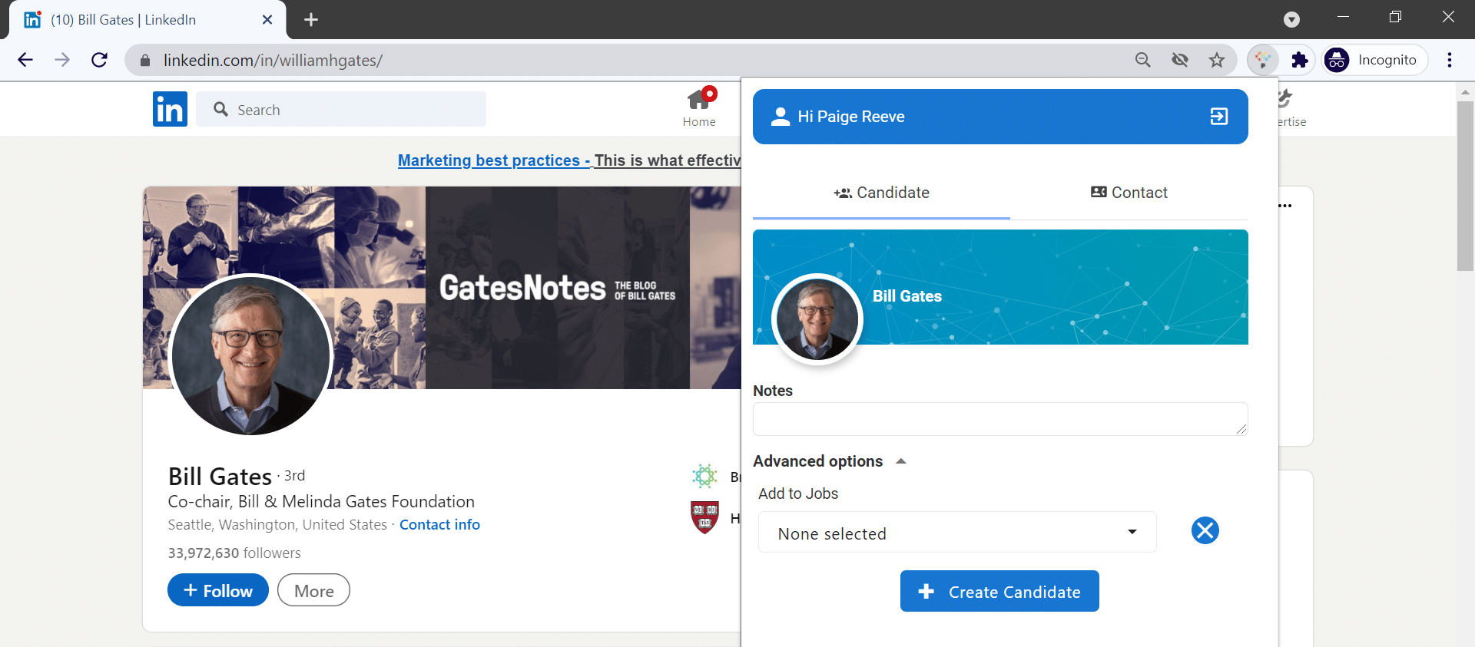Click the browser back arrow

coord(25,60)
